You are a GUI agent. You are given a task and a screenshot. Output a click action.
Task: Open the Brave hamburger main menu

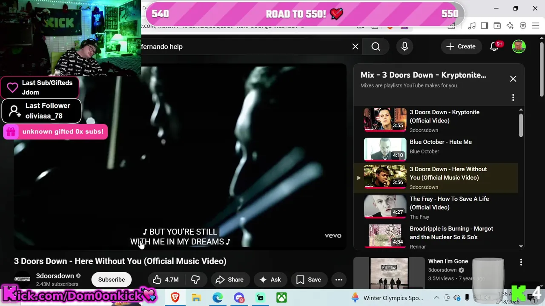click(x=536, y=26)
